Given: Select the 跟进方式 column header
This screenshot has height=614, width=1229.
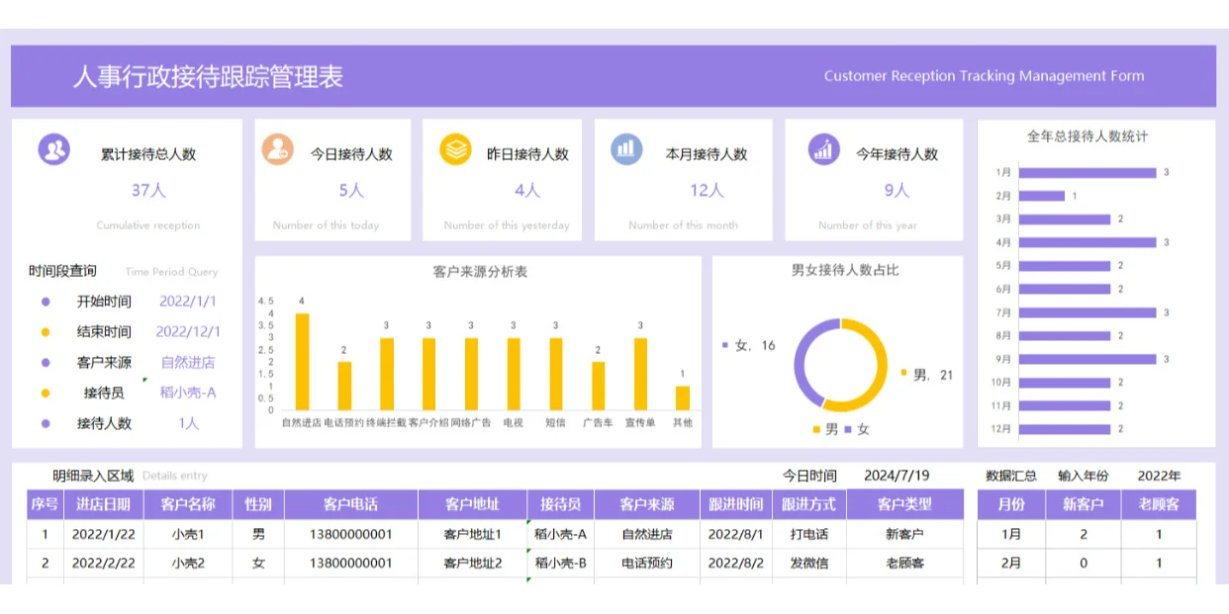Looking at the screenshot, I should (x=808, y=504).
